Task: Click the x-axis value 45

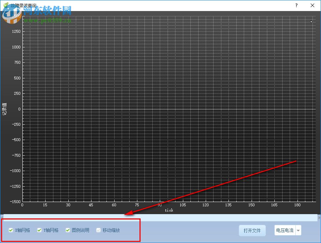Action: click(x=91, y=205)
